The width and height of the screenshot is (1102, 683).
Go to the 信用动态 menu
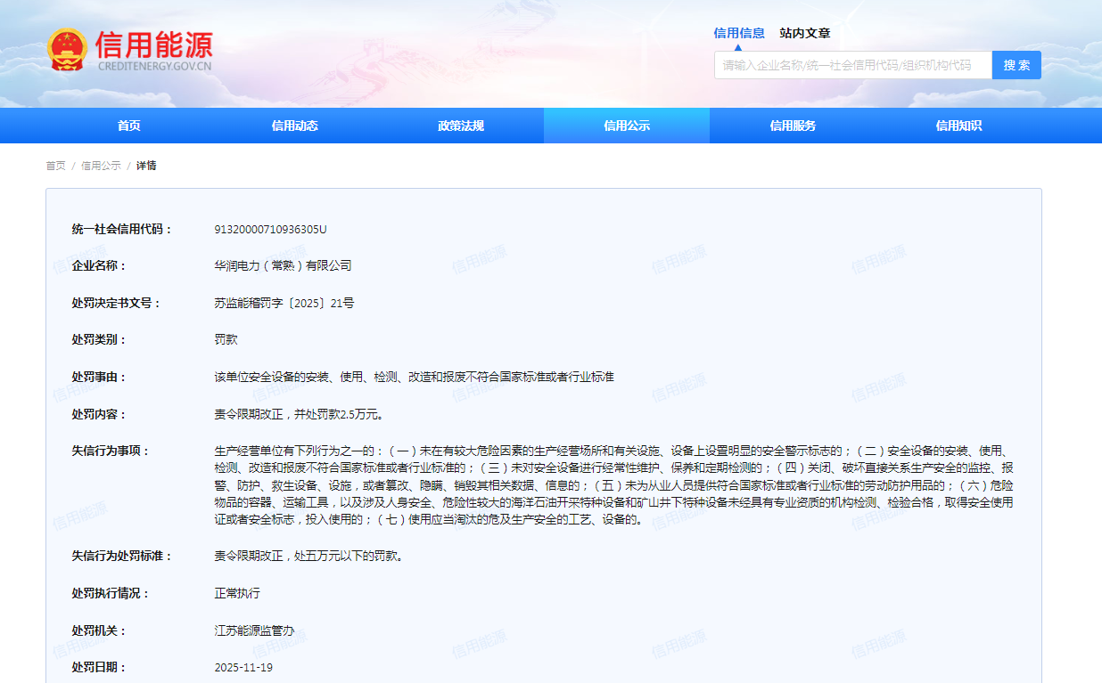[x=295, y=126]
